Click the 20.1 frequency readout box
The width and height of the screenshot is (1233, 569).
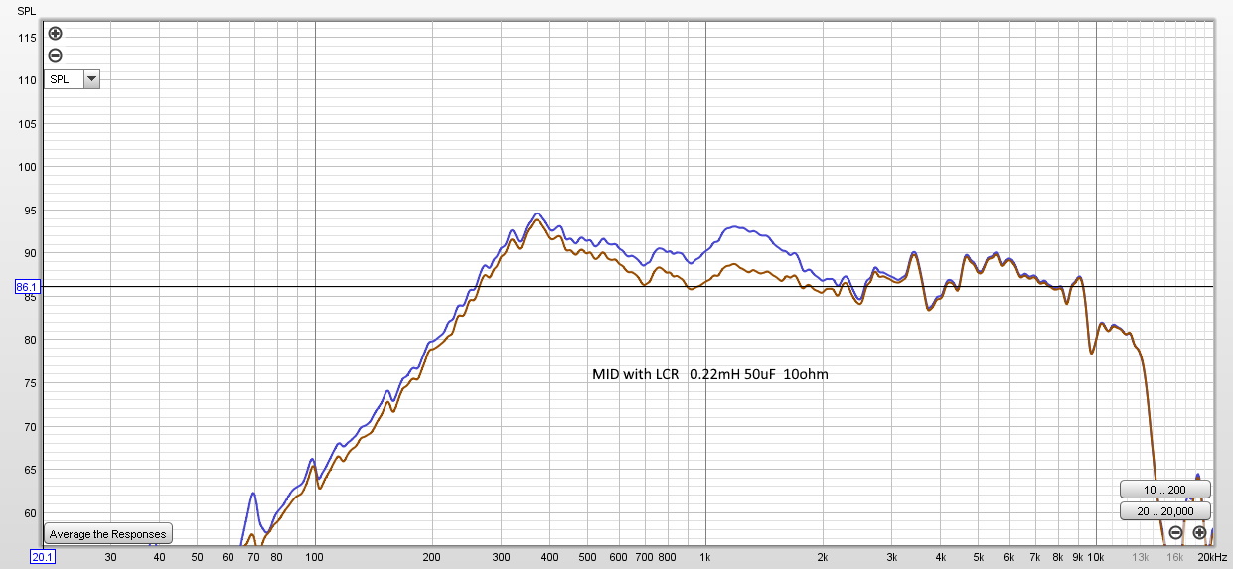point(43,557)
